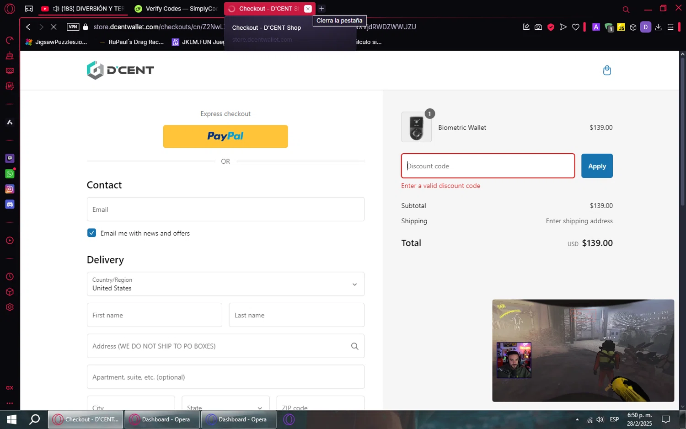Open the system volume icon in tray
The width and height of the screenshot is (686, 429).
(x=600, y=419)
